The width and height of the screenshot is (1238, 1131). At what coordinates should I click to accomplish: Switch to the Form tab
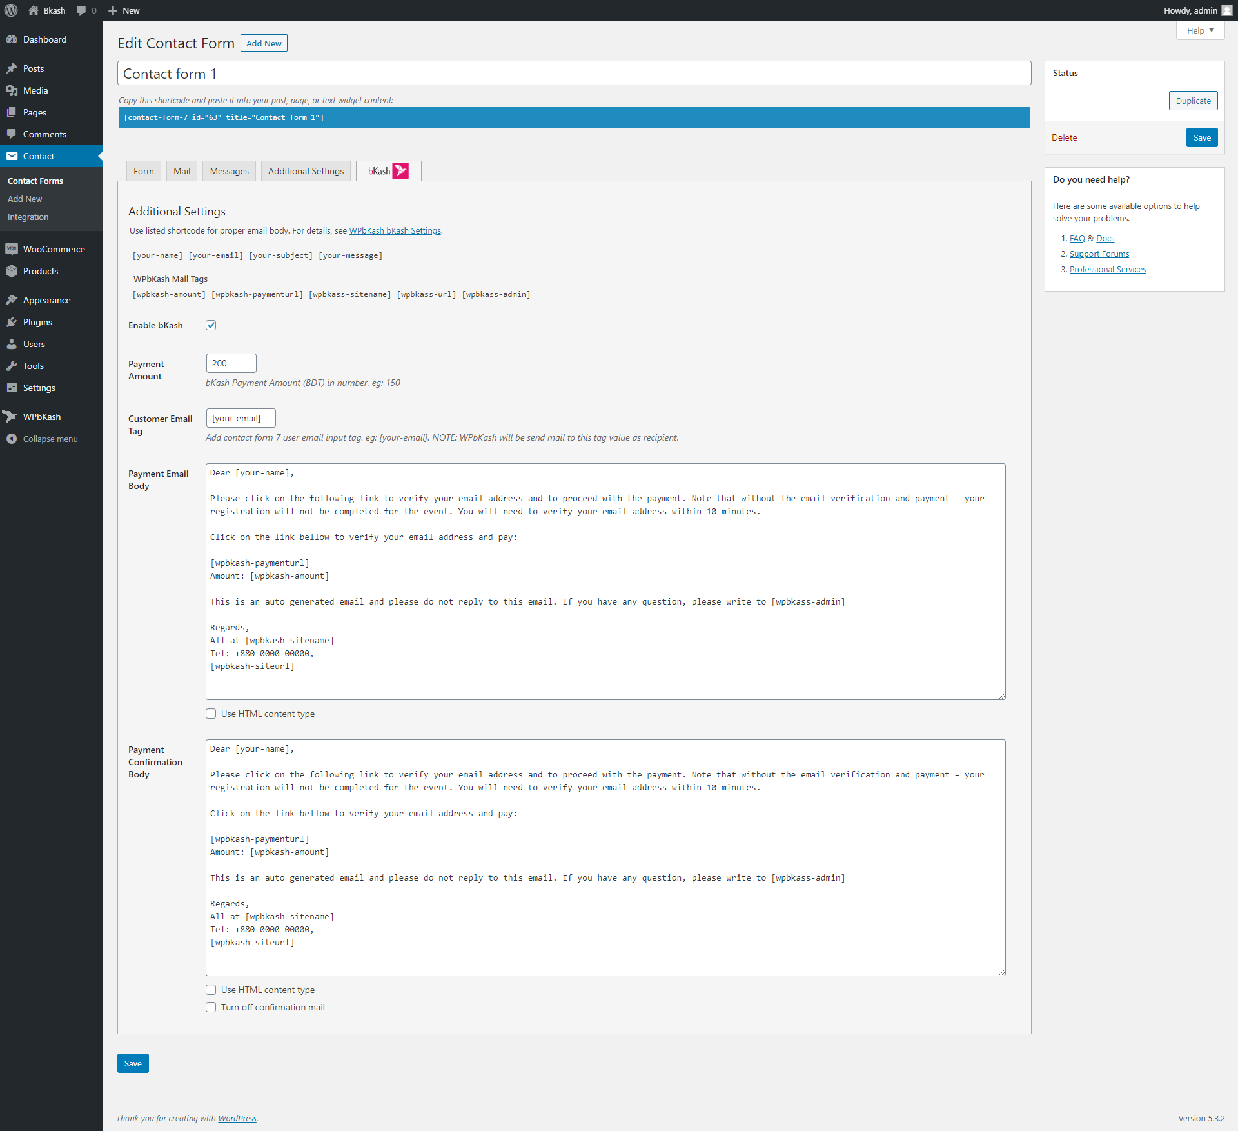click(x=143, y=171)
